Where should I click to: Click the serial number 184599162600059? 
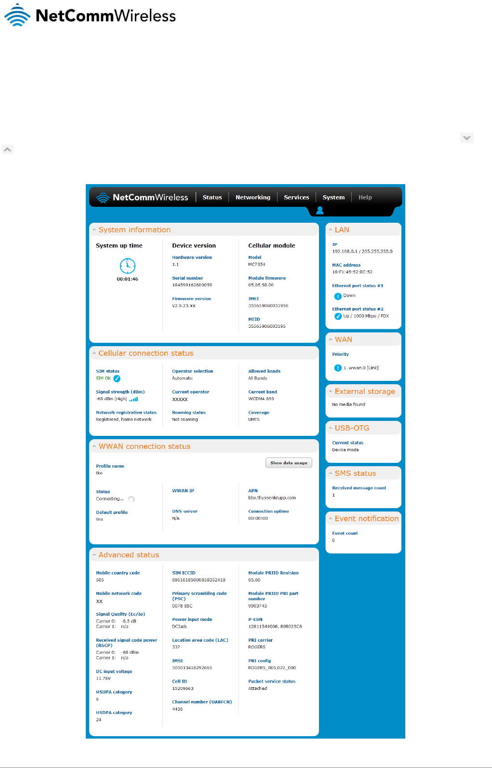(x=192, y=285)
